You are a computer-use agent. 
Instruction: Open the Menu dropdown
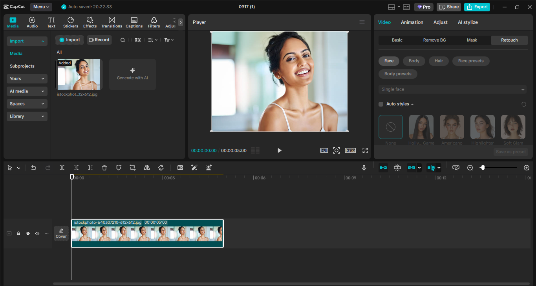tap(41, 6)
